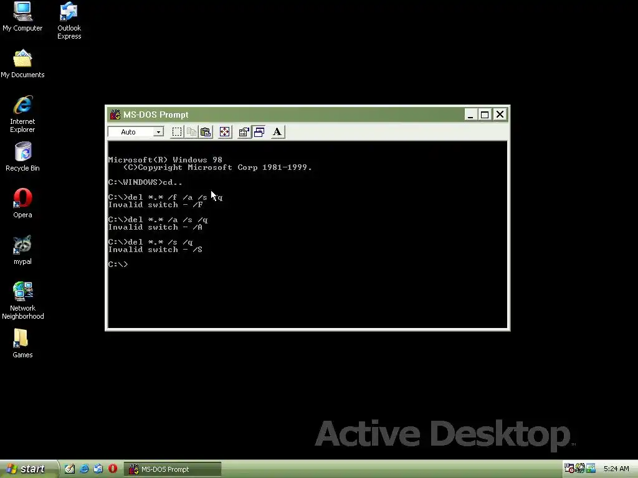Launch Opera from quick launch bar
The width and height of the screenshot is (638, 478).
(x=113, y=469)
